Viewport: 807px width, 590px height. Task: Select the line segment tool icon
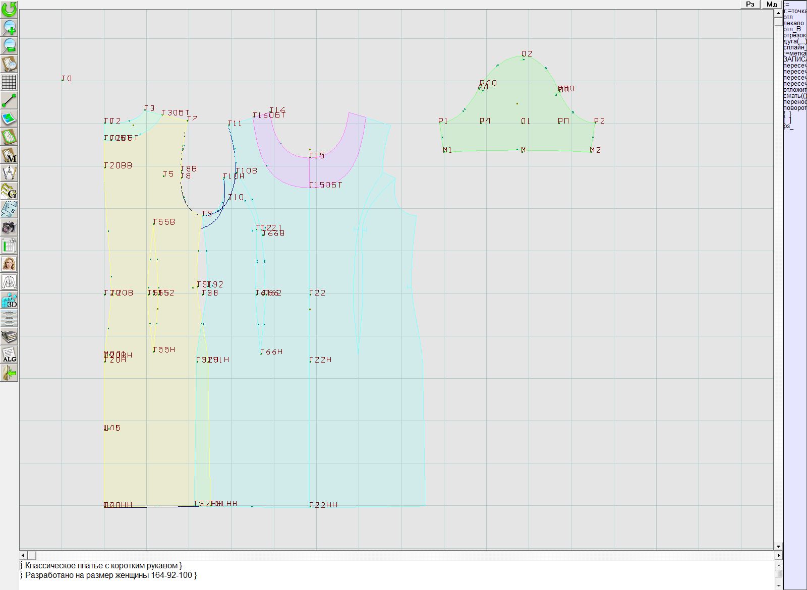[x=9, y=100]
